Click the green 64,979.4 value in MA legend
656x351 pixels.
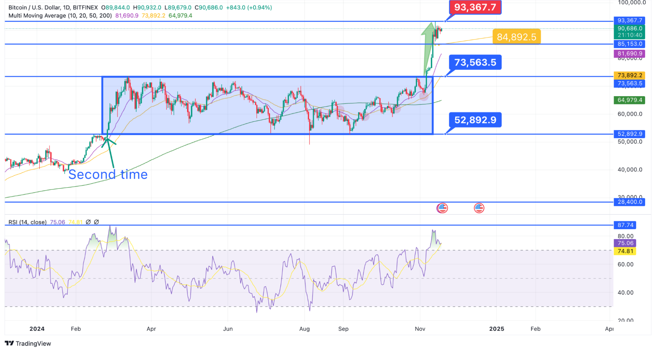[x=180, y=15]
